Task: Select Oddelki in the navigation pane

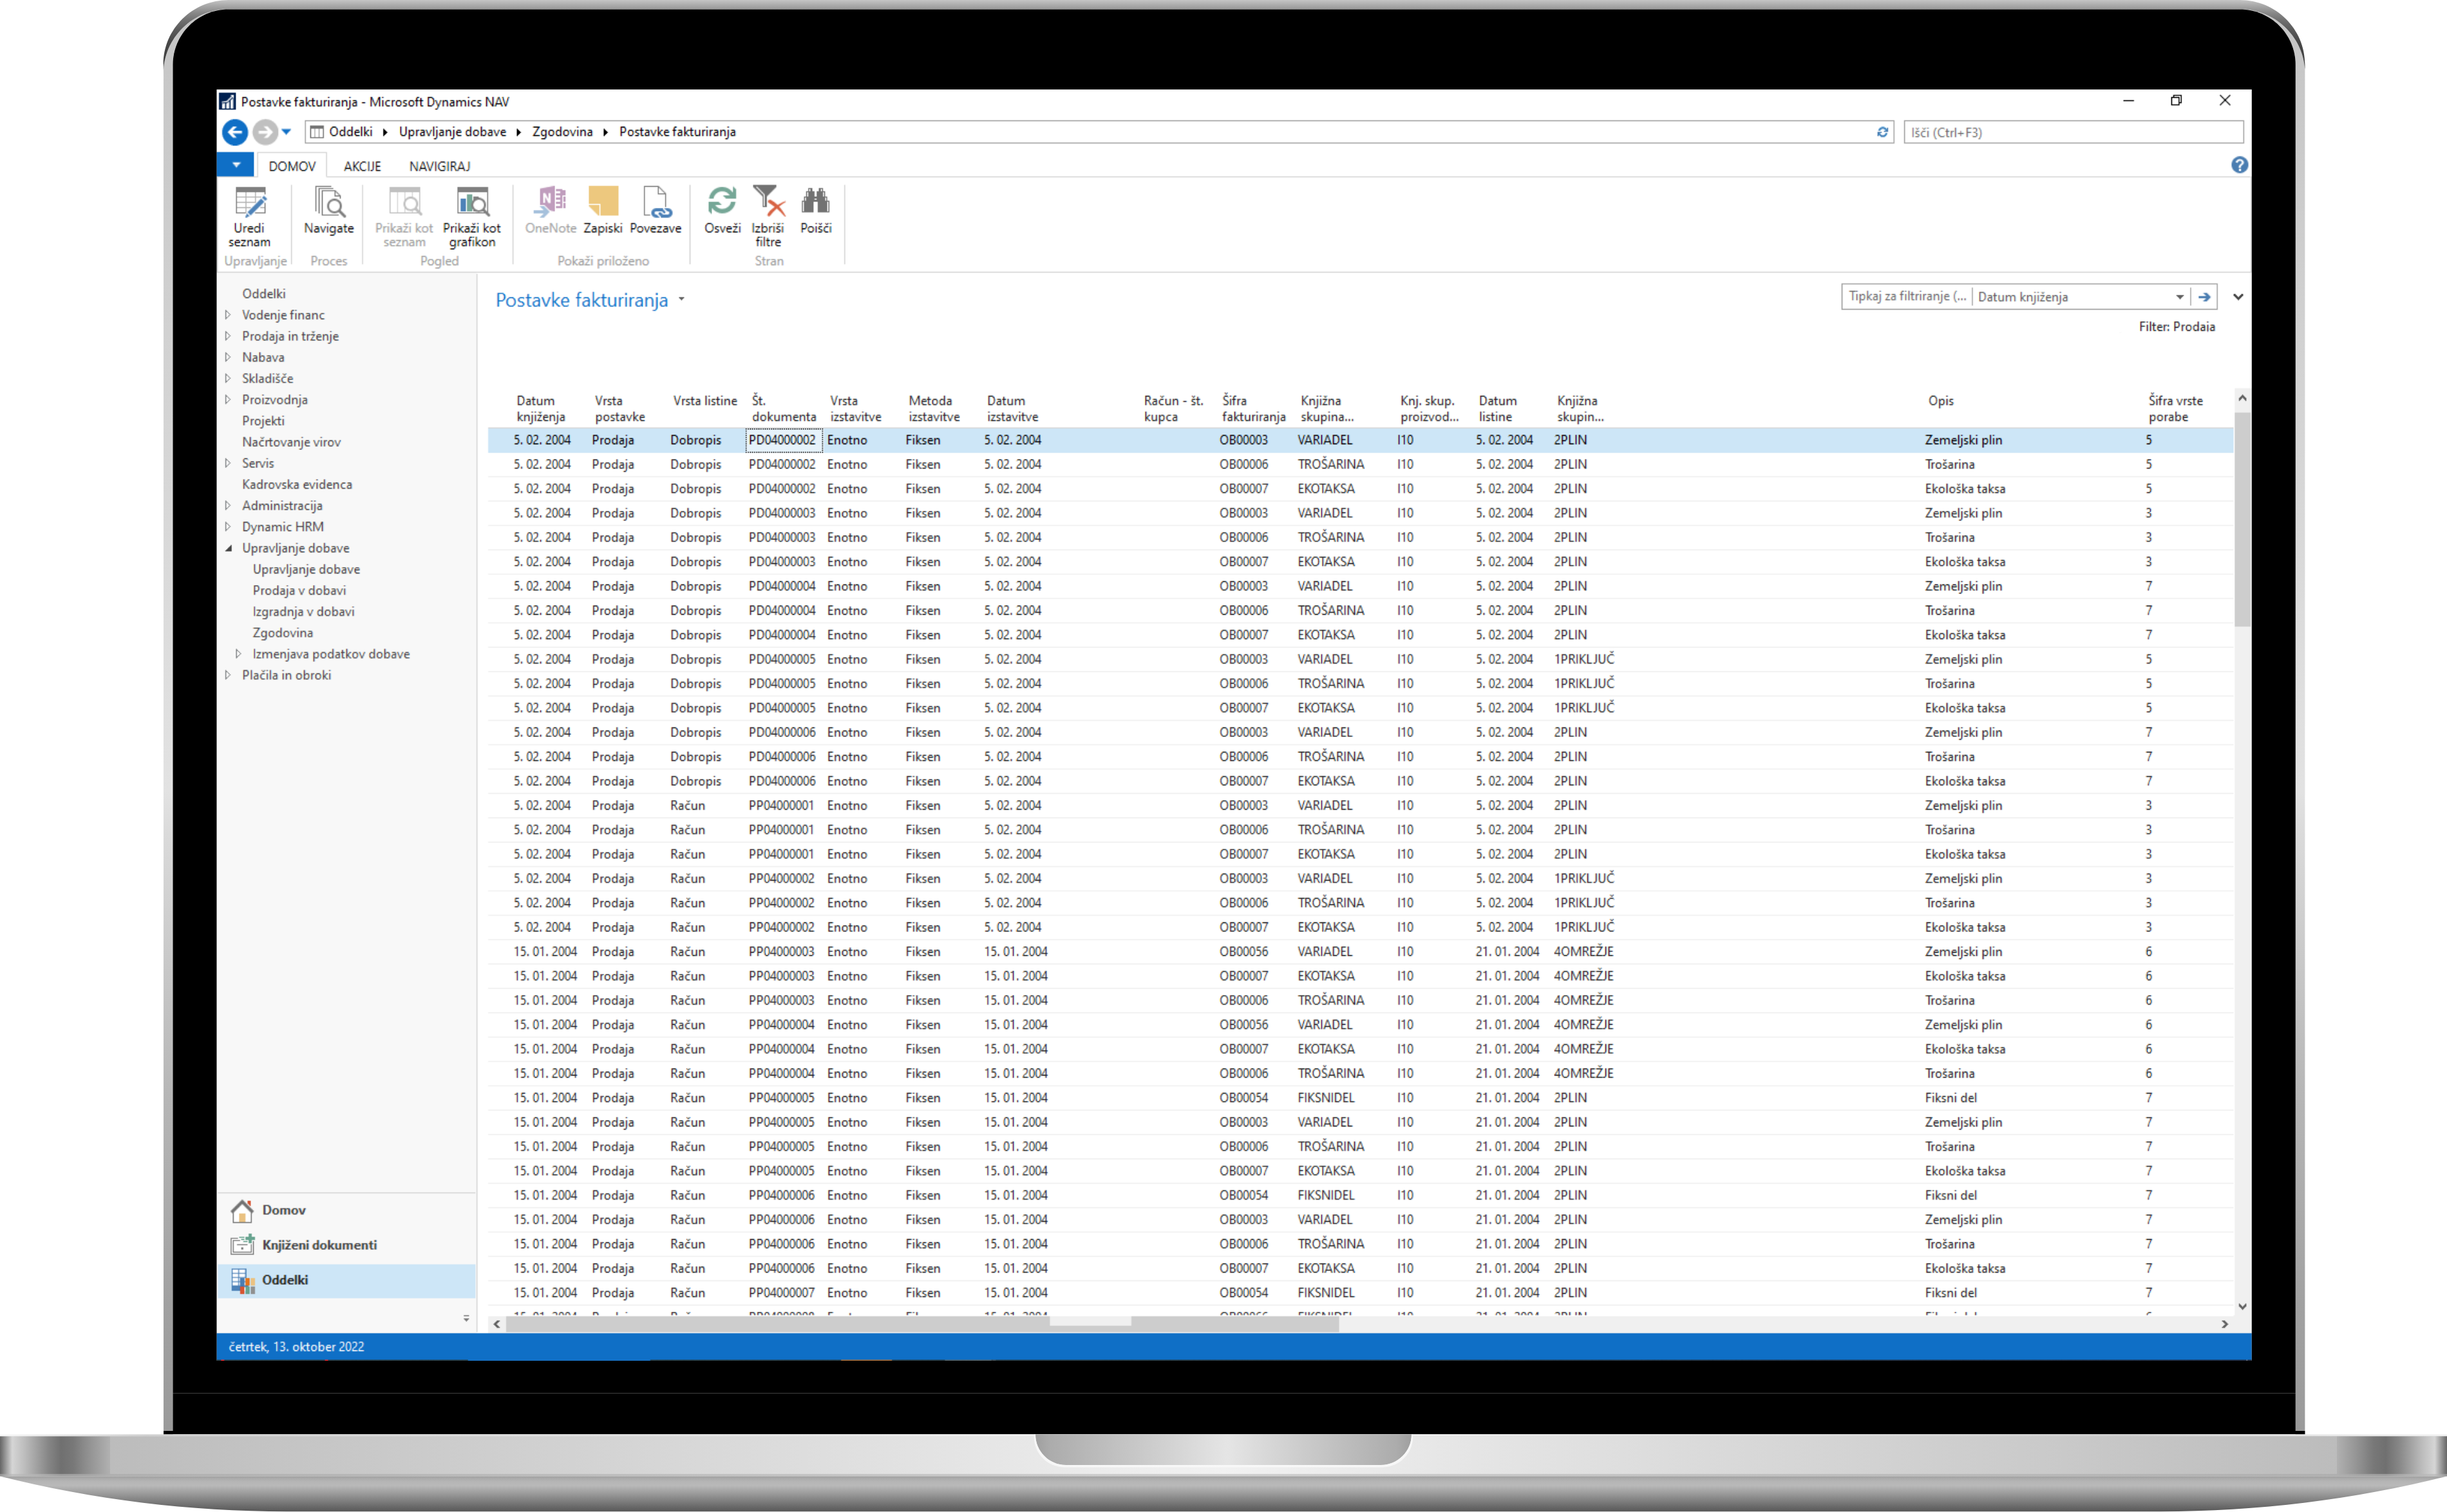Action: [346, 1280]
